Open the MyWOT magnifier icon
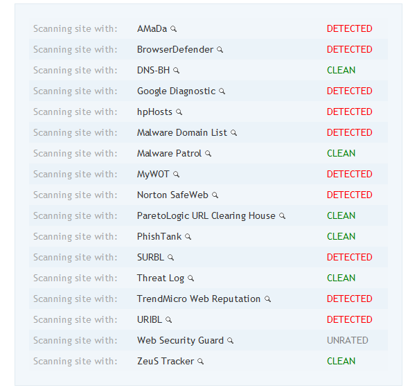417x390 pixels. 177,175
